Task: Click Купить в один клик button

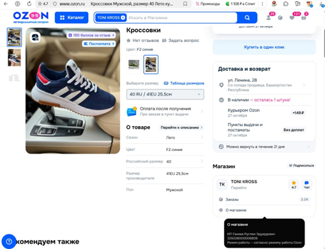Action: point(264,47)
